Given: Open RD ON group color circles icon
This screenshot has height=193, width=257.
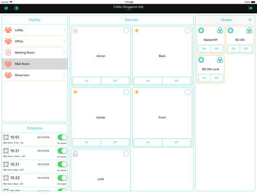Looking at the screenshot, I should tap(249, 30).
